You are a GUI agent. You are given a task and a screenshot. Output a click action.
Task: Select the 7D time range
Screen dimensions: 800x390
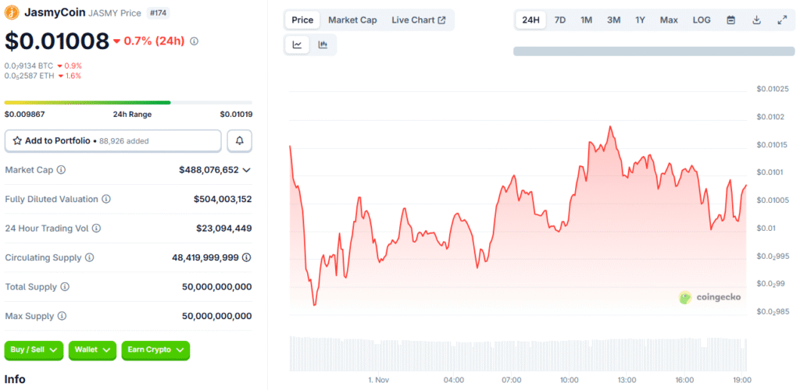pyautogui.click(x=560, y=20)
